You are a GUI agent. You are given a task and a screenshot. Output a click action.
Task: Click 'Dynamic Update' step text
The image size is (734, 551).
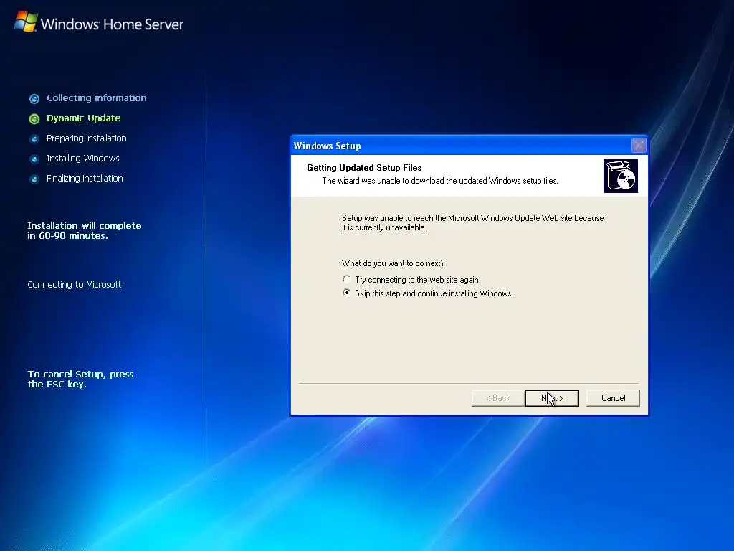pos(83,118)
